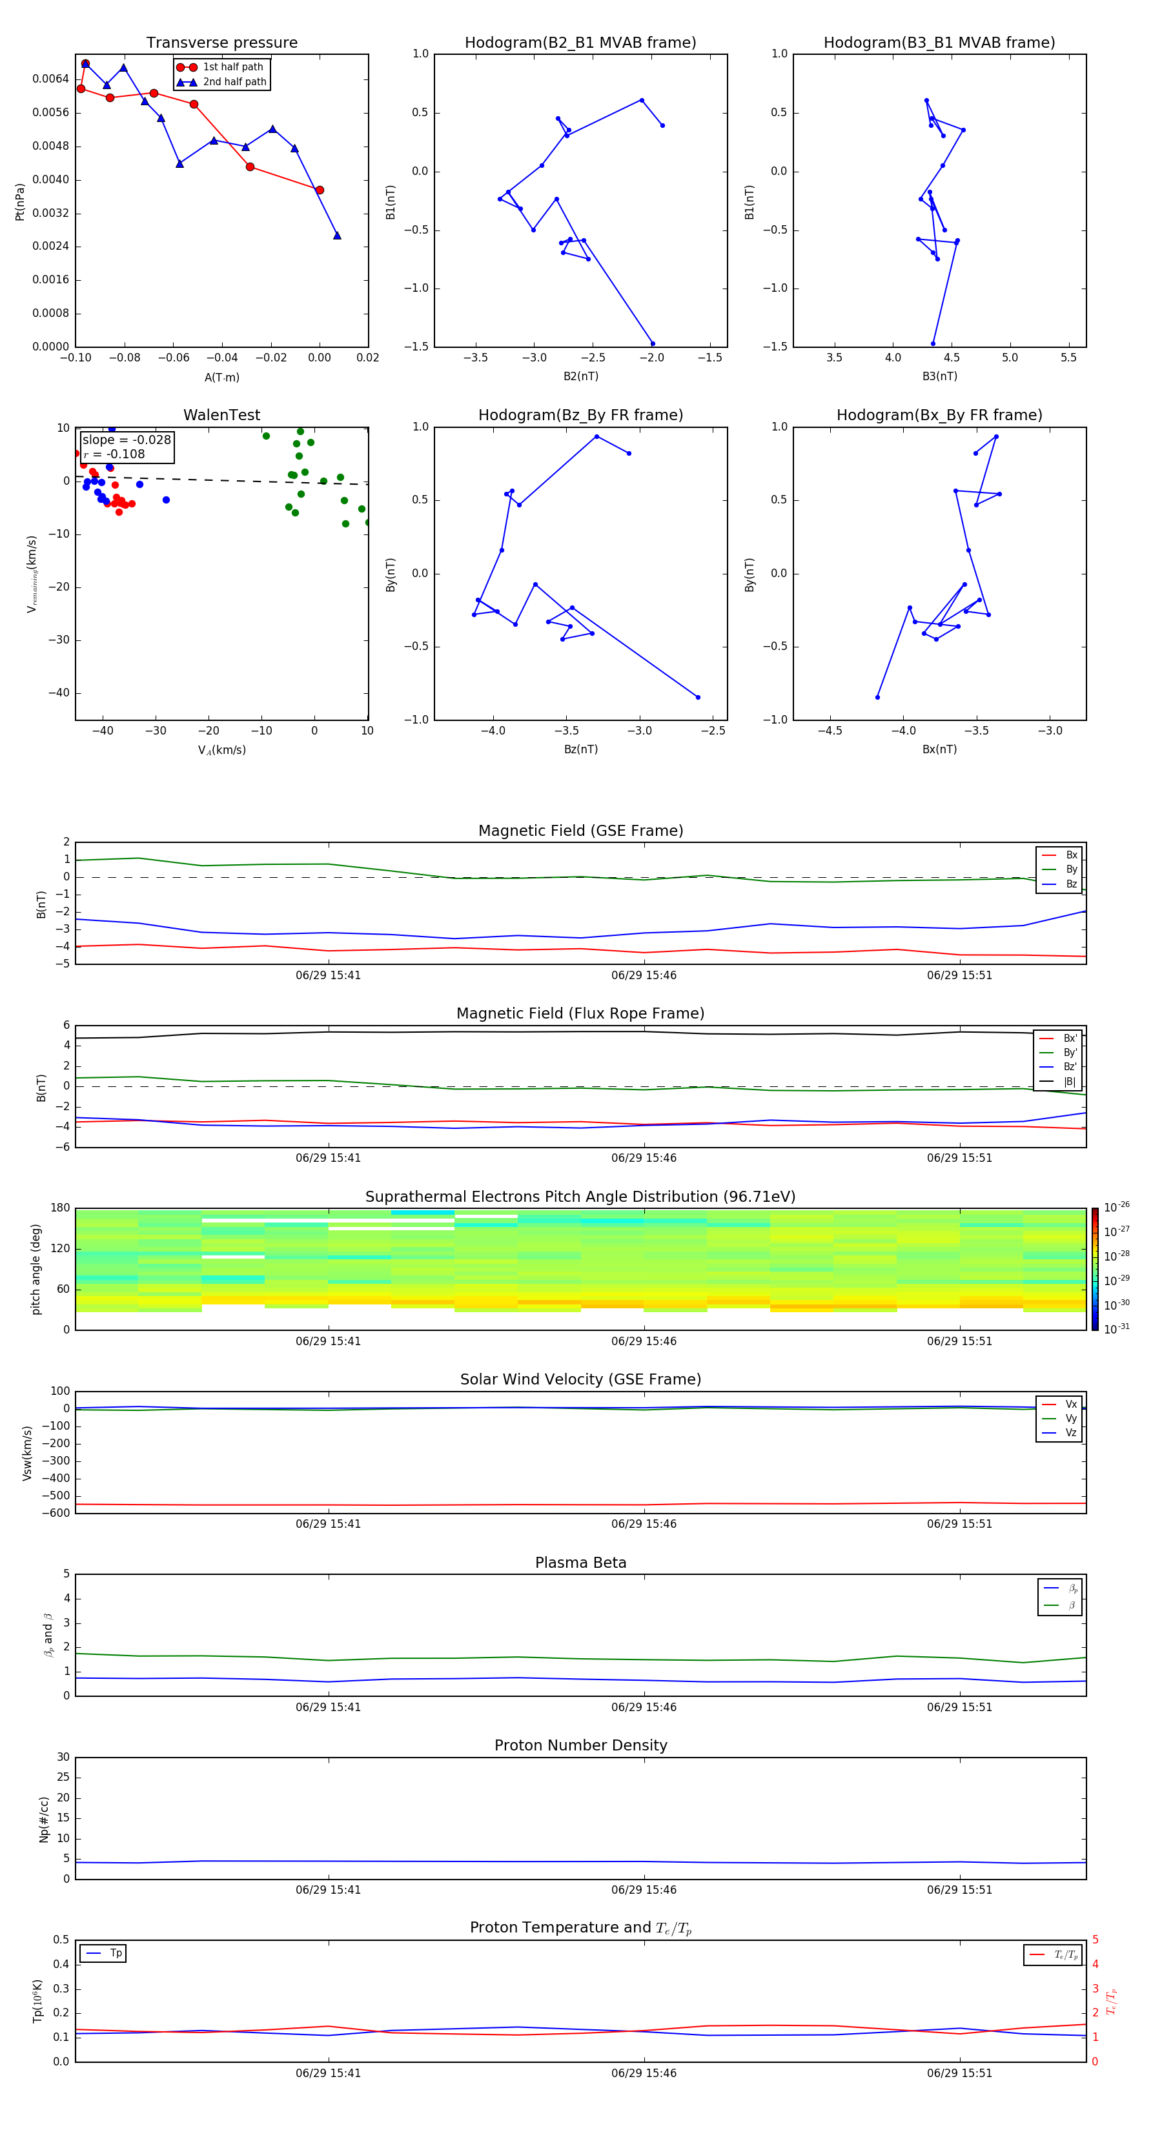Image resolution: width=1162 pixels, height=2130 pixels.
Task: Click 'Proton Temperature and Te/Tp' title
Action: point(580,1928)
